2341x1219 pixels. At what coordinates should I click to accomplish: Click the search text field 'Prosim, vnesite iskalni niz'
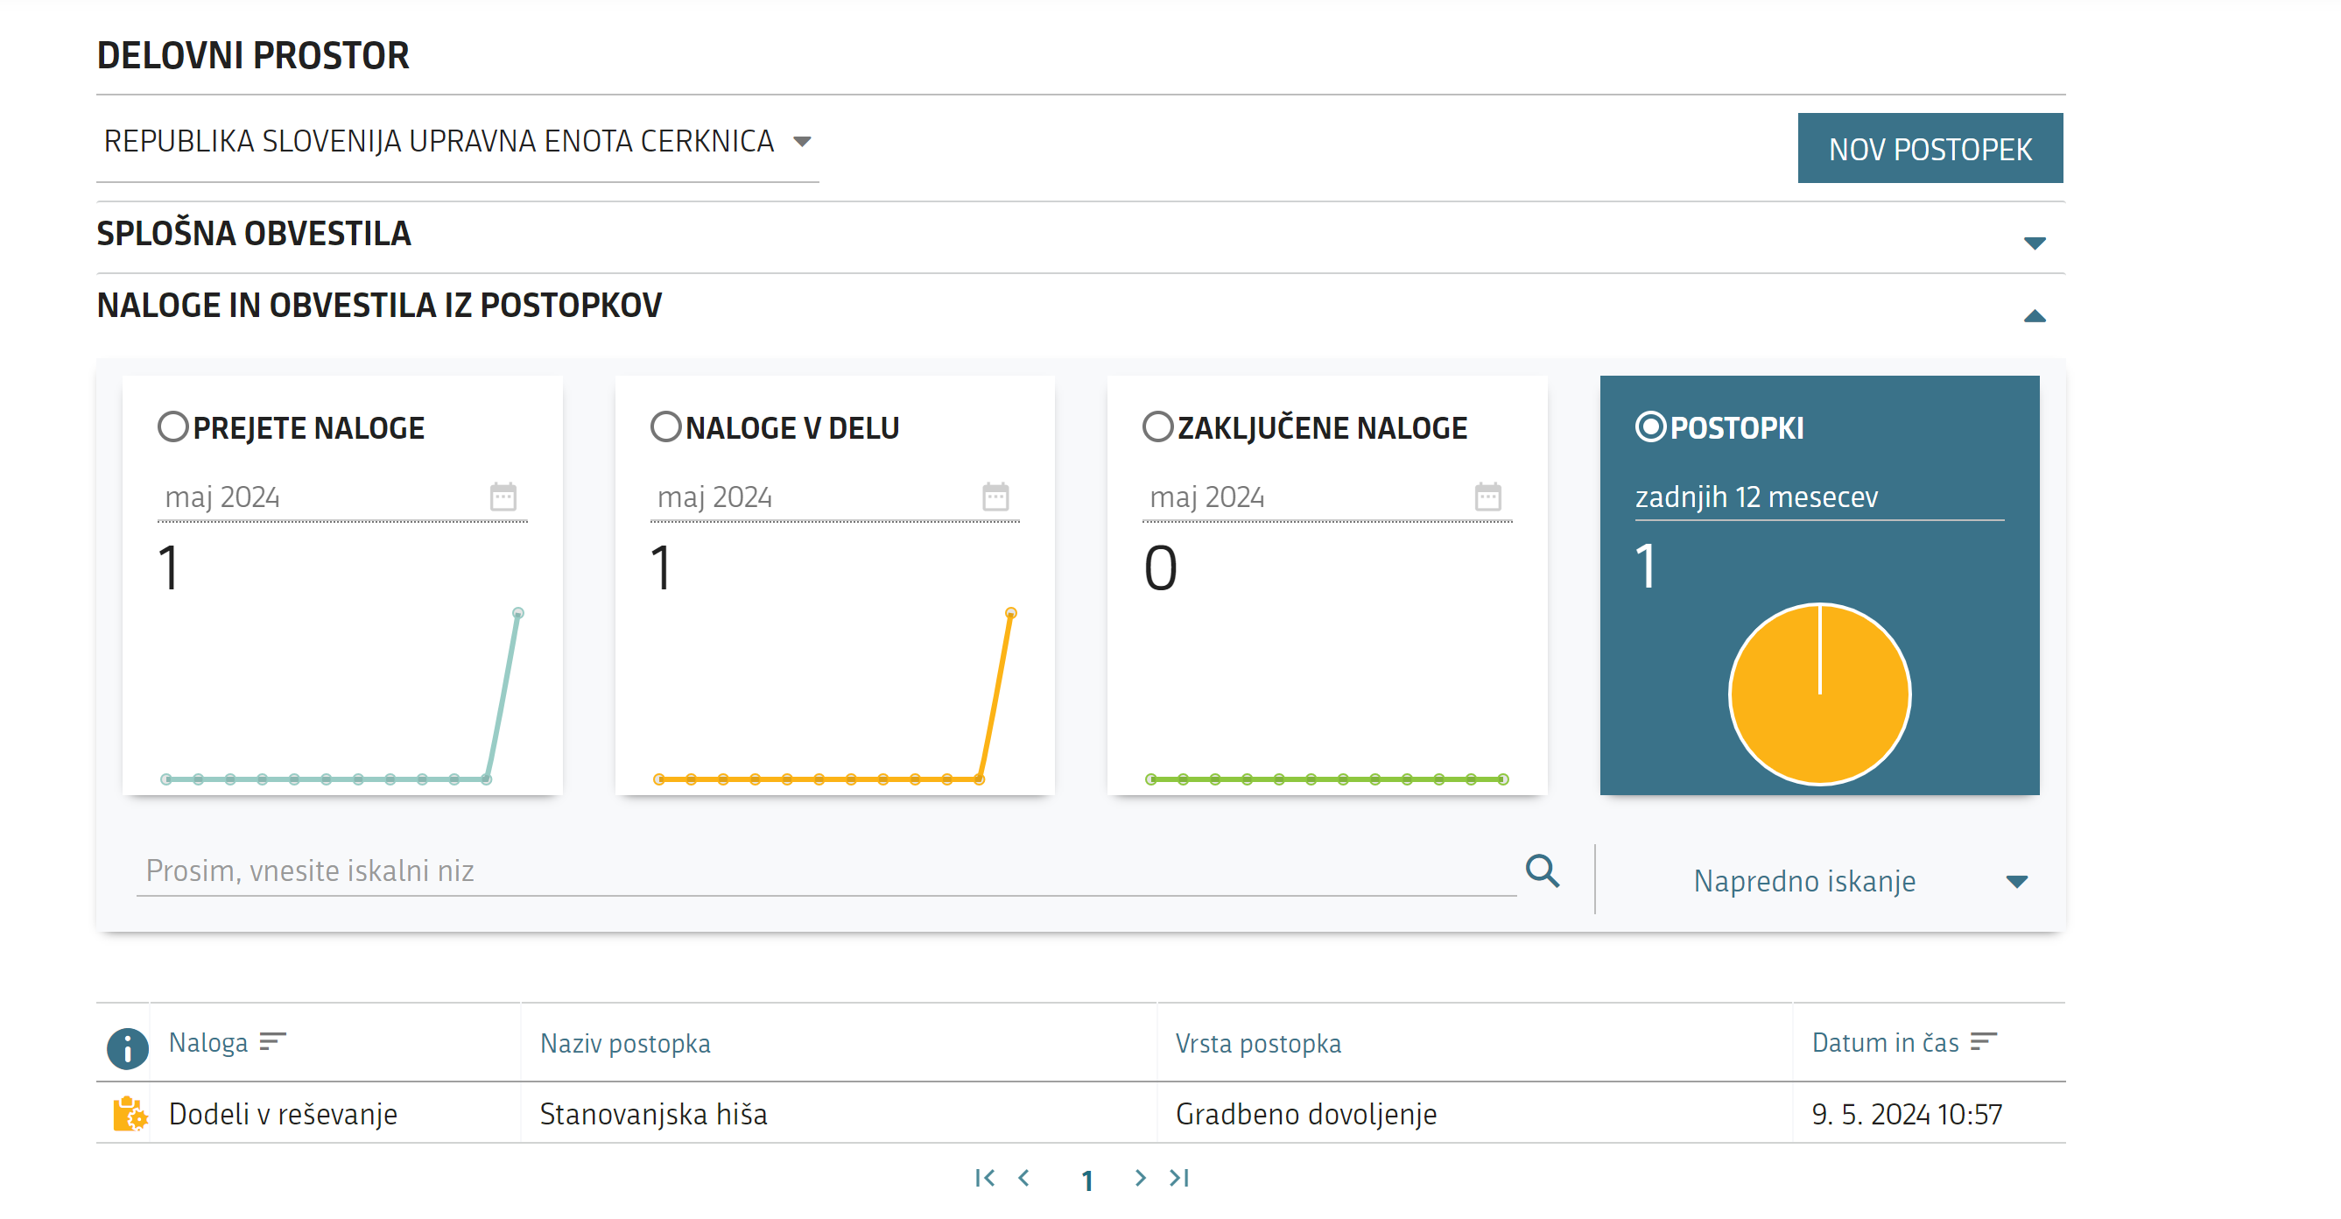[826, 870]
